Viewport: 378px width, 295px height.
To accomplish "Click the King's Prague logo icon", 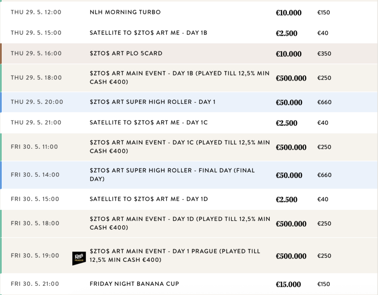I will [79, 258].
